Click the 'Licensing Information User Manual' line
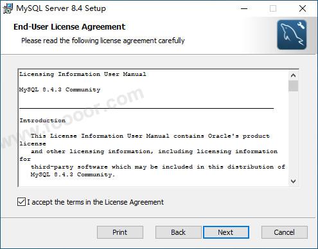 point(83,74)
